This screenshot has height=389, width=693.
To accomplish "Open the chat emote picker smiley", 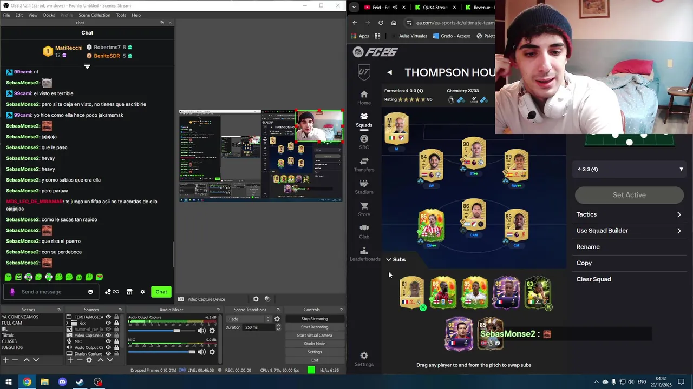I will pos(90,292).
